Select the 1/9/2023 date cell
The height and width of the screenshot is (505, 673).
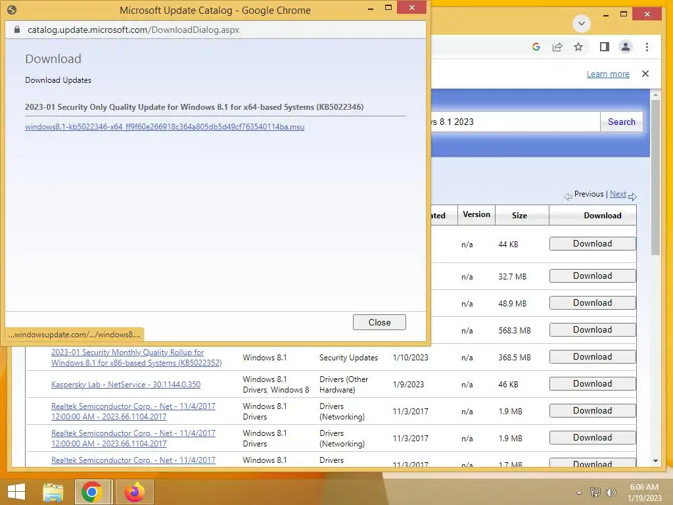point(408,384)
